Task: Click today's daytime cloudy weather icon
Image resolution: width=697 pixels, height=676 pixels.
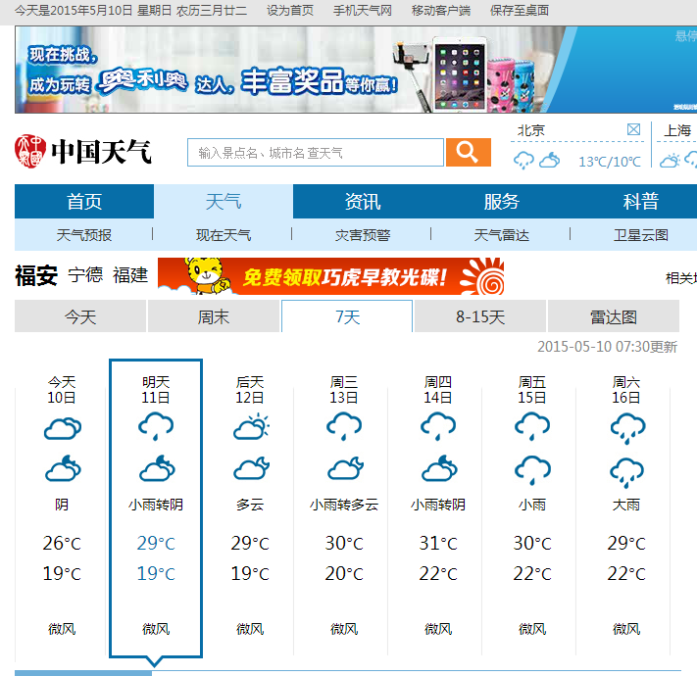Action: (62, 428)
